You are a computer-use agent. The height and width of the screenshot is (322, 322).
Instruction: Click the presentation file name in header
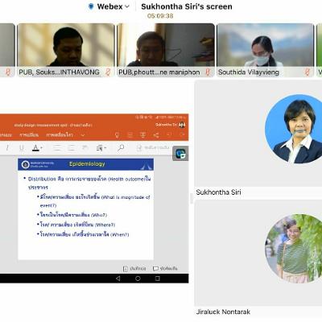pyautogui.click(x=53, y=125)
